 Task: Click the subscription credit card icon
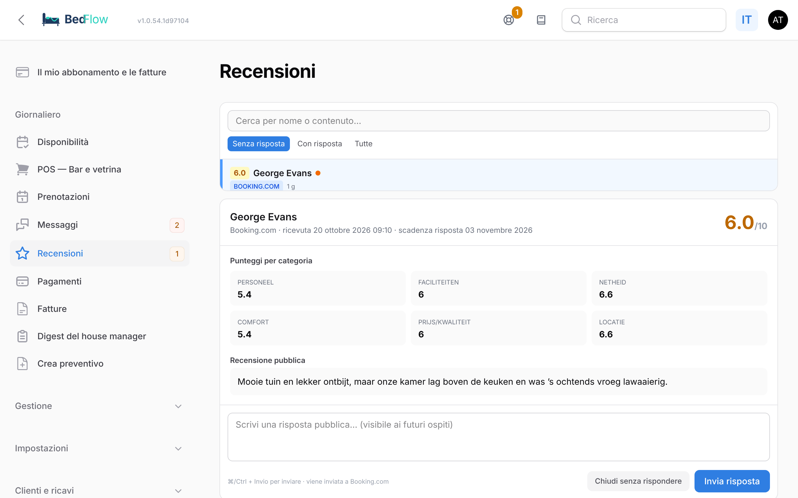[x=22, y=72]
